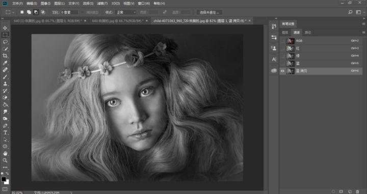367x194 pixels.
Task: Select the Hand tool
Action: click(5, 153)
